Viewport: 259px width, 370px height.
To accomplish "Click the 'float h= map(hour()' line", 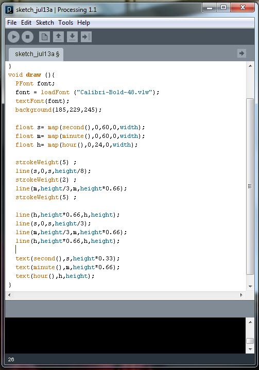I will pos(77,145).
